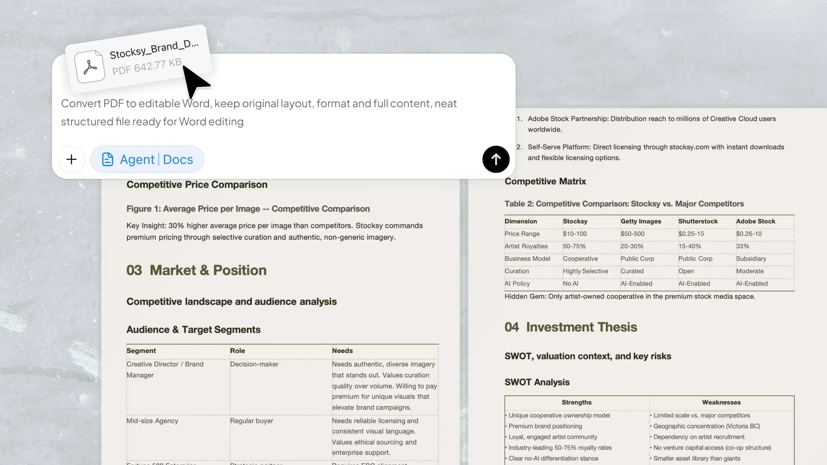Click the 'Moderate' curation cell
827x465 pixels.
[749, 271]
